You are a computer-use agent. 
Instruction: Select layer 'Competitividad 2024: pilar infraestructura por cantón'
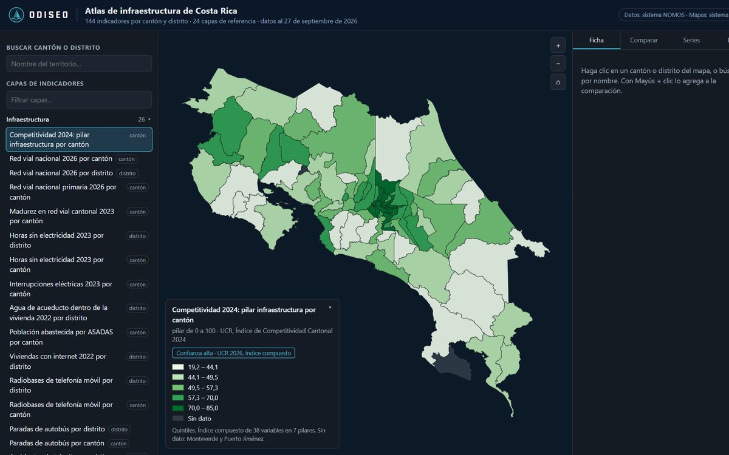79,140
